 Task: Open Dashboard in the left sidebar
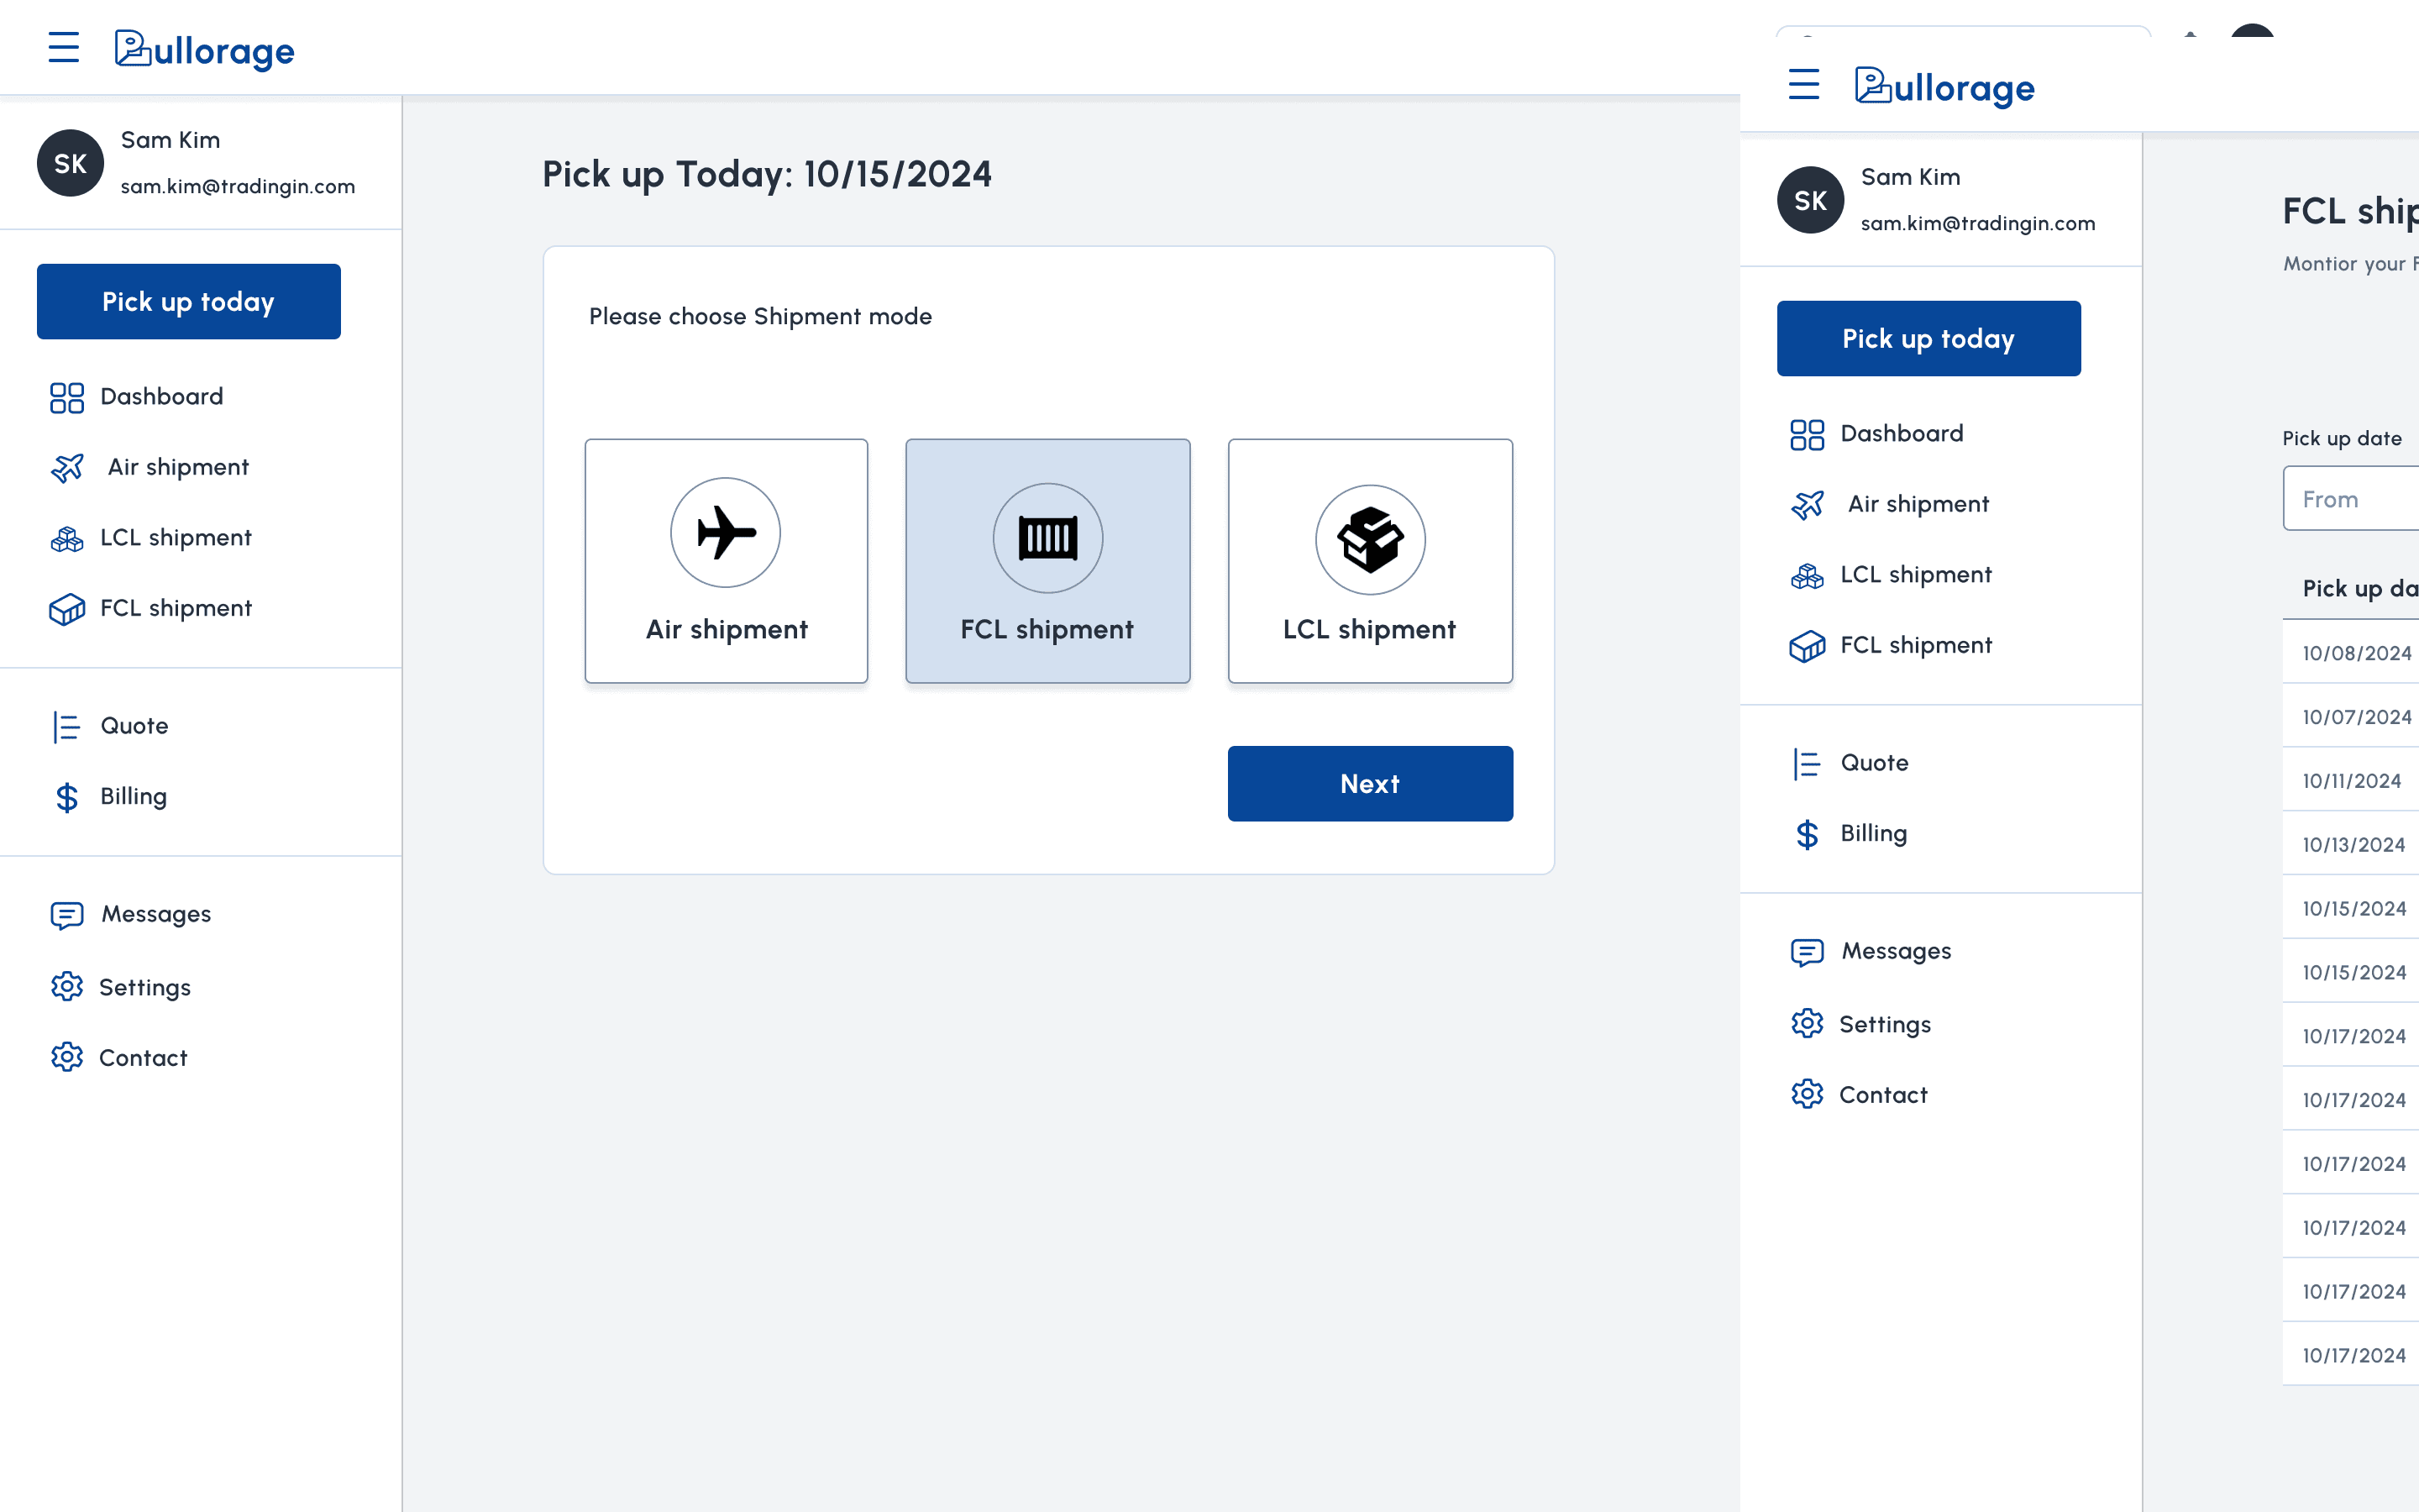[161, 397]
